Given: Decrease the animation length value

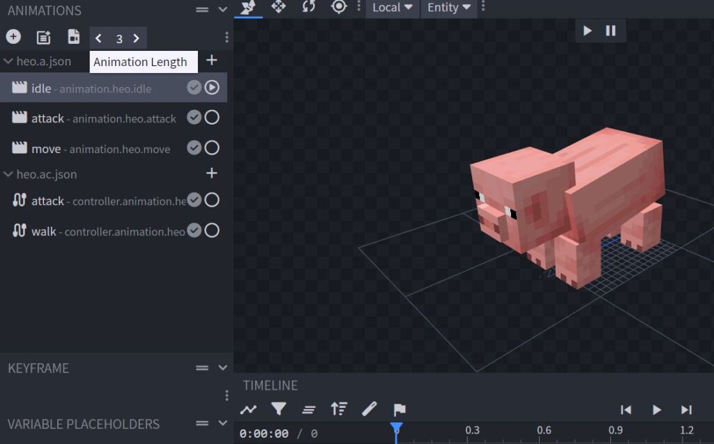Looking at the screenshot, I should [x=98, y=38].
